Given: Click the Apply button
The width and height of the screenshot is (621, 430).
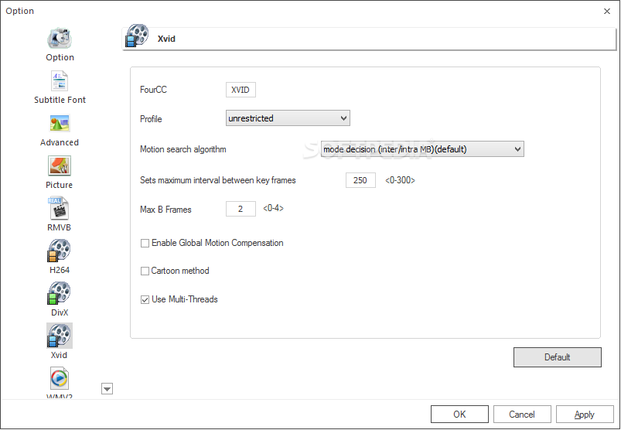Looking at the screenshot, I should pyautogui.click(x=585, y=415).
